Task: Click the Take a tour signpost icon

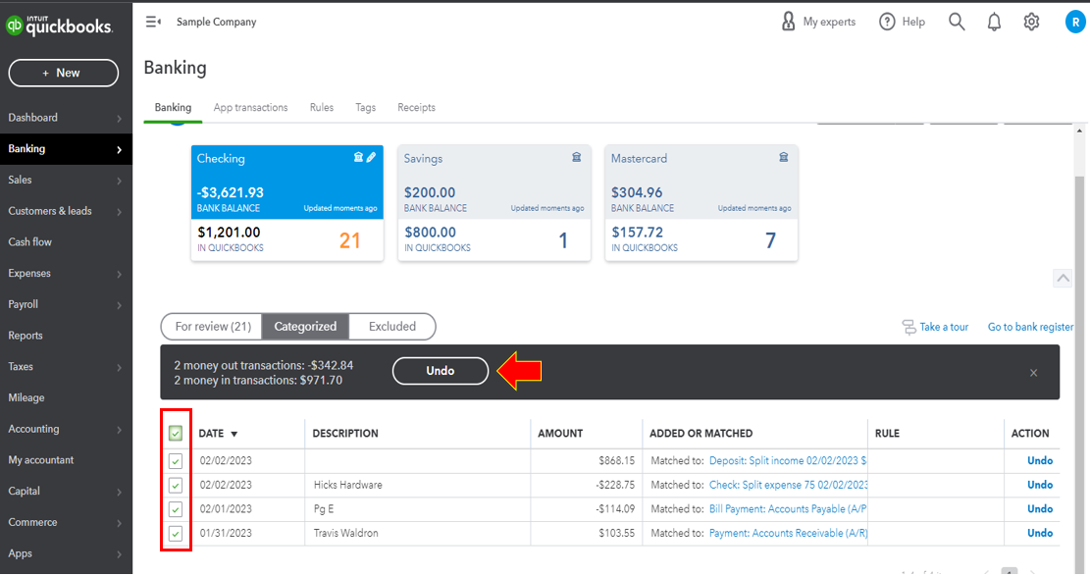Action: tap(908, 327)
